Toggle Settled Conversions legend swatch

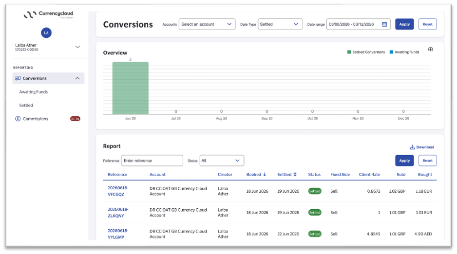[349, 52]
